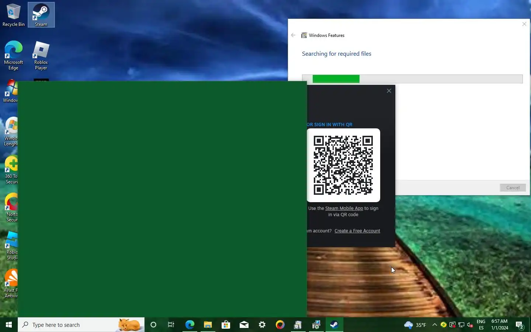Screen dimensions: 531x332
Task: Show hidden system tray icons
Action: [434, 325]
